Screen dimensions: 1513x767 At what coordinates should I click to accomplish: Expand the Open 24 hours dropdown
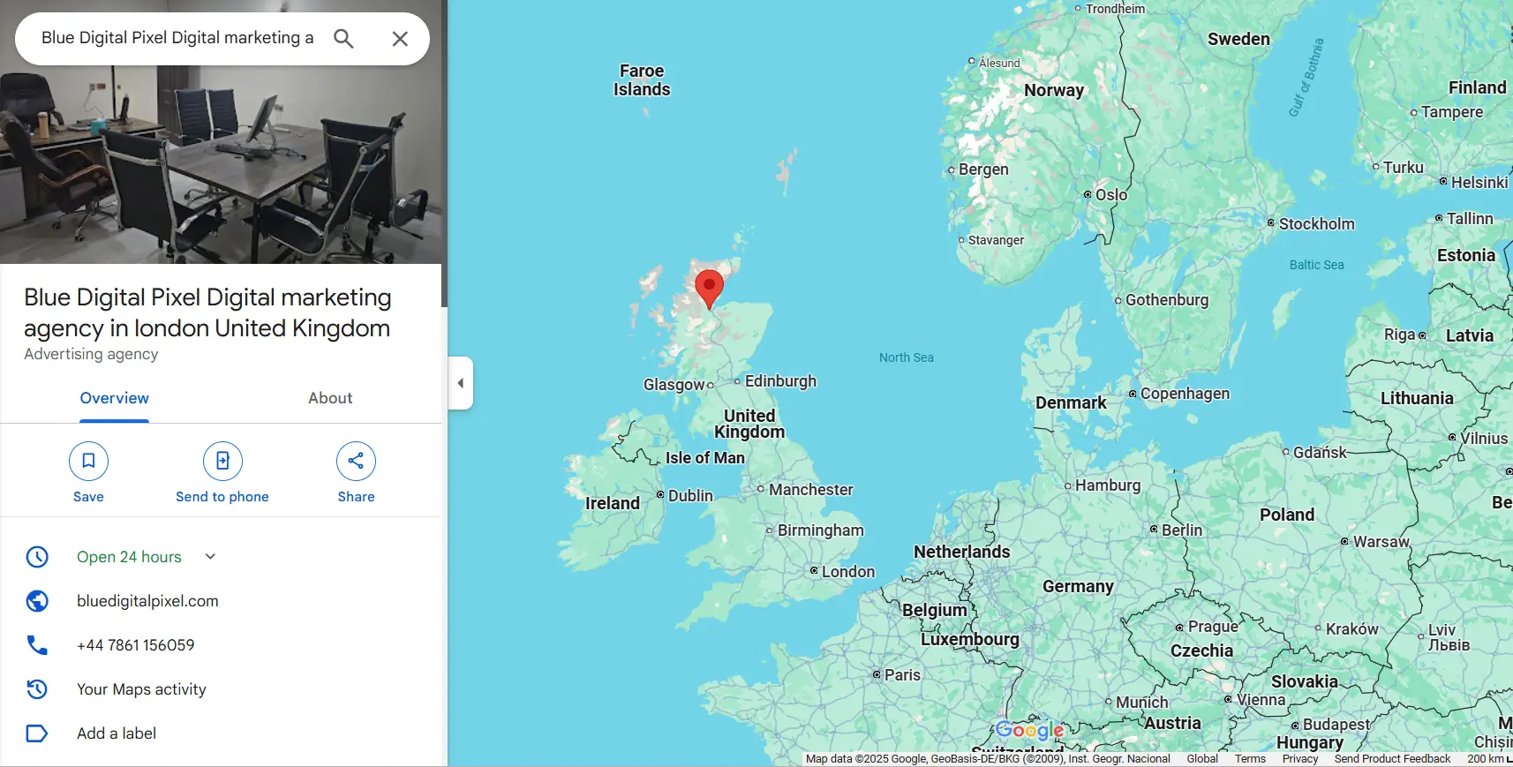pos(210,557)
